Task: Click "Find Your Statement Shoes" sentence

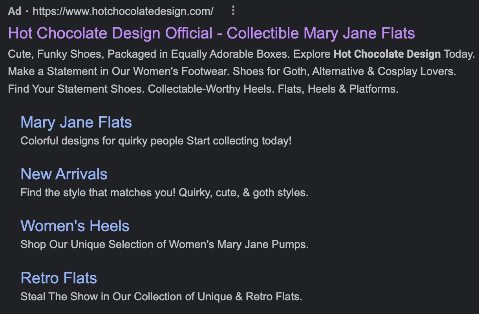Action: pyautogui.click(x=76, y=89)
